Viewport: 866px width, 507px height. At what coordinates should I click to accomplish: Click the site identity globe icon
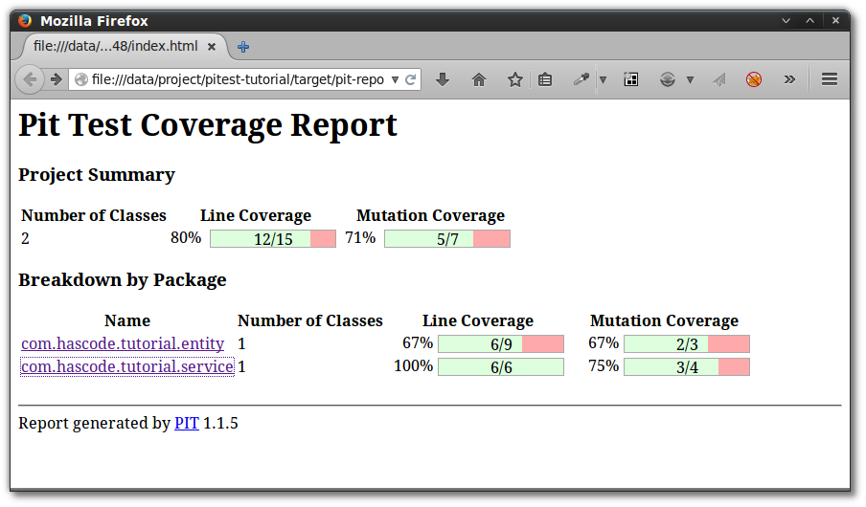tap(81, 79)
